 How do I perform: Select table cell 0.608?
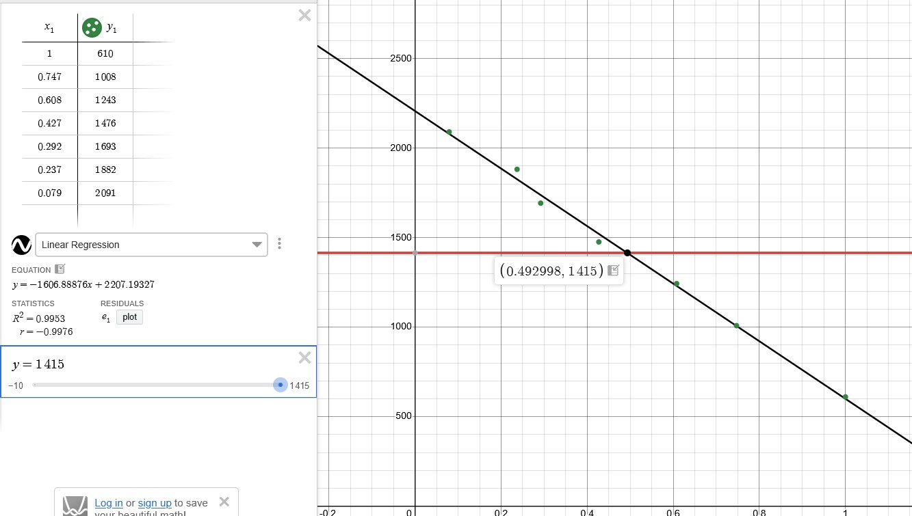point(49,100)
